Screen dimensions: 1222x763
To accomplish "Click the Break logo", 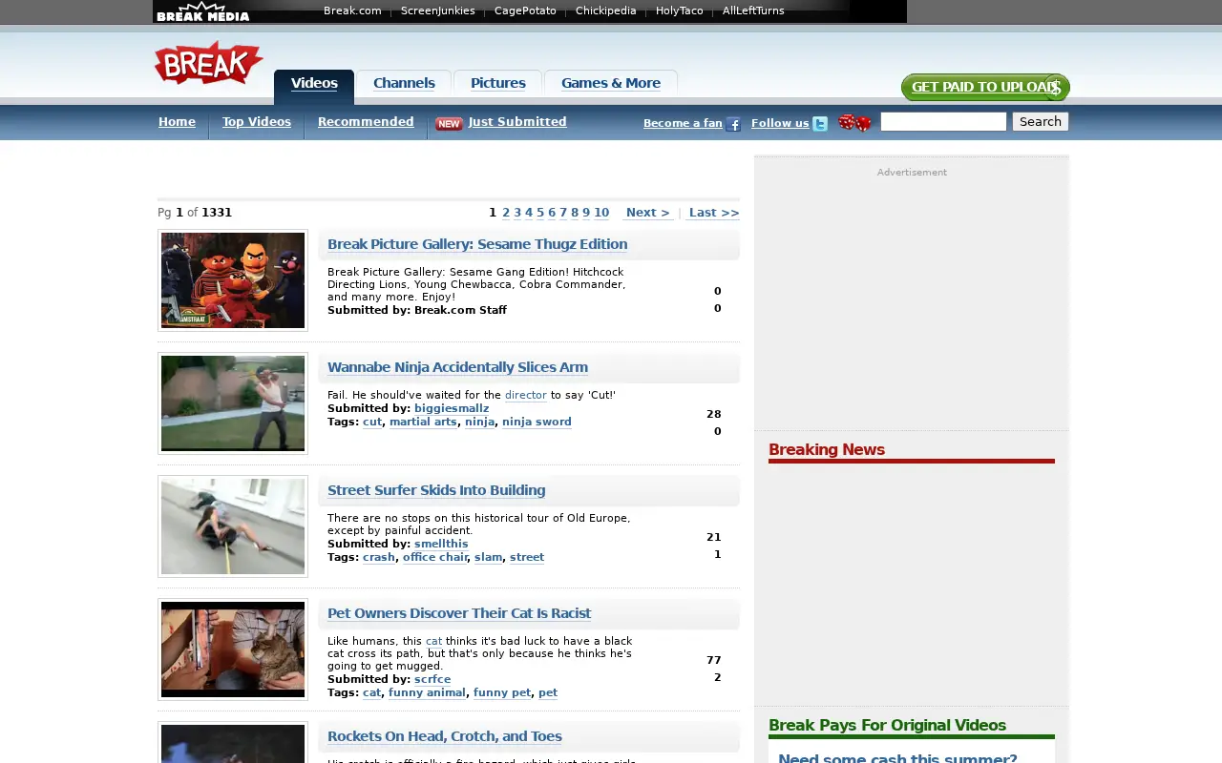I will [x=208, y=63].
